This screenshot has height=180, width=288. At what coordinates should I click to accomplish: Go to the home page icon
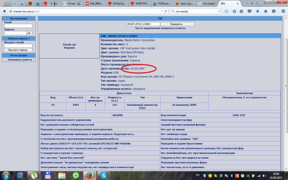point(265,11)
